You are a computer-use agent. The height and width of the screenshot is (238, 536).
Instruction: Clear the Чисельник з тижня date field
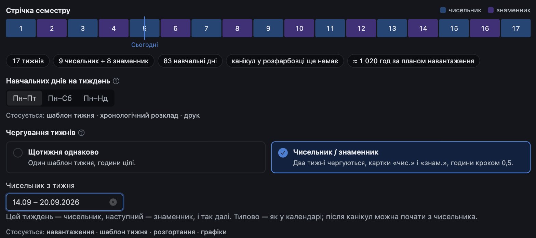coord(113,202)
